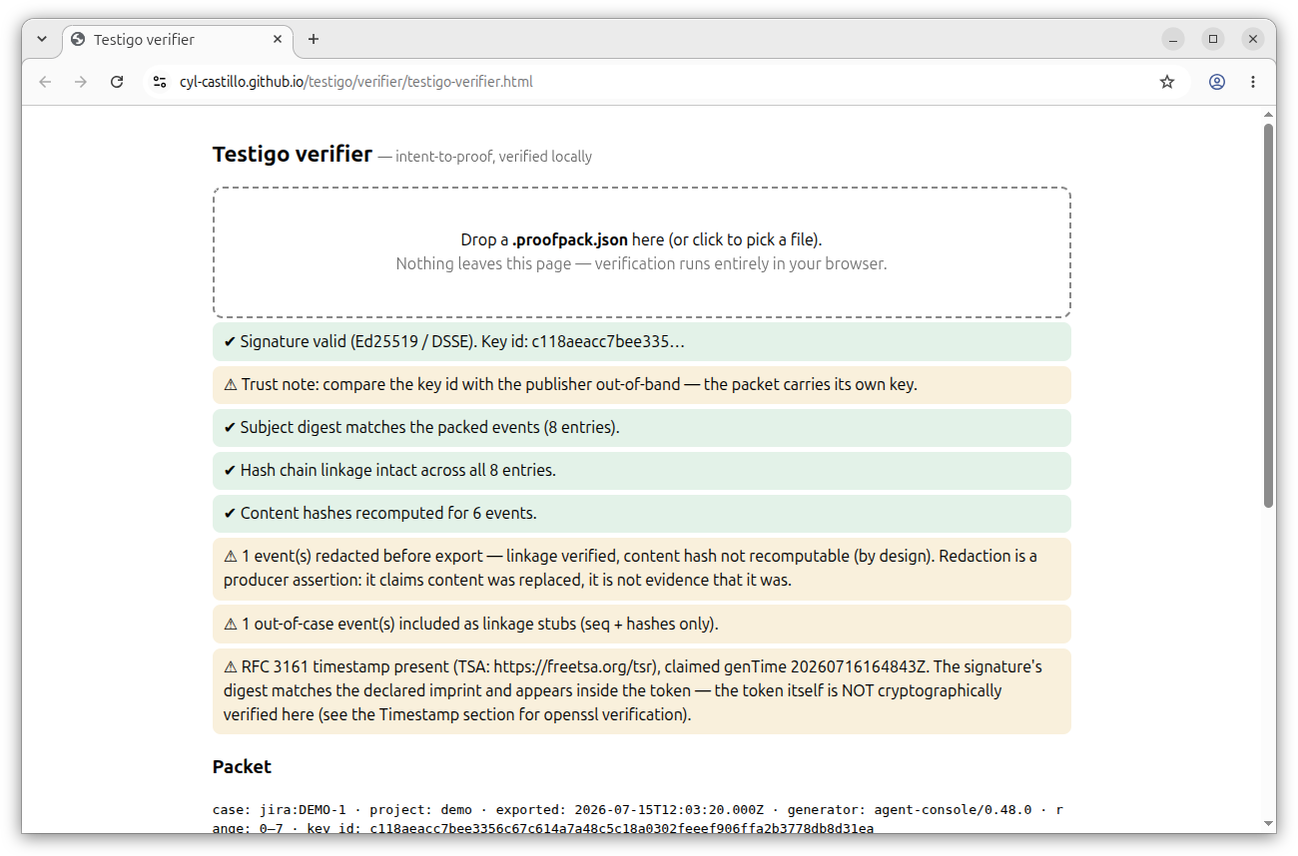View site information icon
Viewport: 1298px width, 856px height.
[160, 82]
